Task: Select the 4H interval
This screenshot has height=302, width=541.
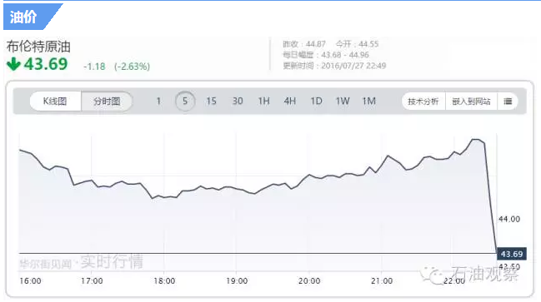Action: coord(290,101)
